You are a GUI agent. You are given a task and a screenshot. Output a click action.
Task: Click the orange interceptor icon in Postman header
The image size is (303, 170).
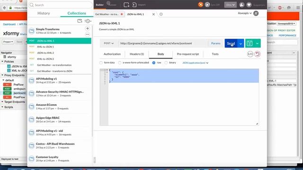201,5
